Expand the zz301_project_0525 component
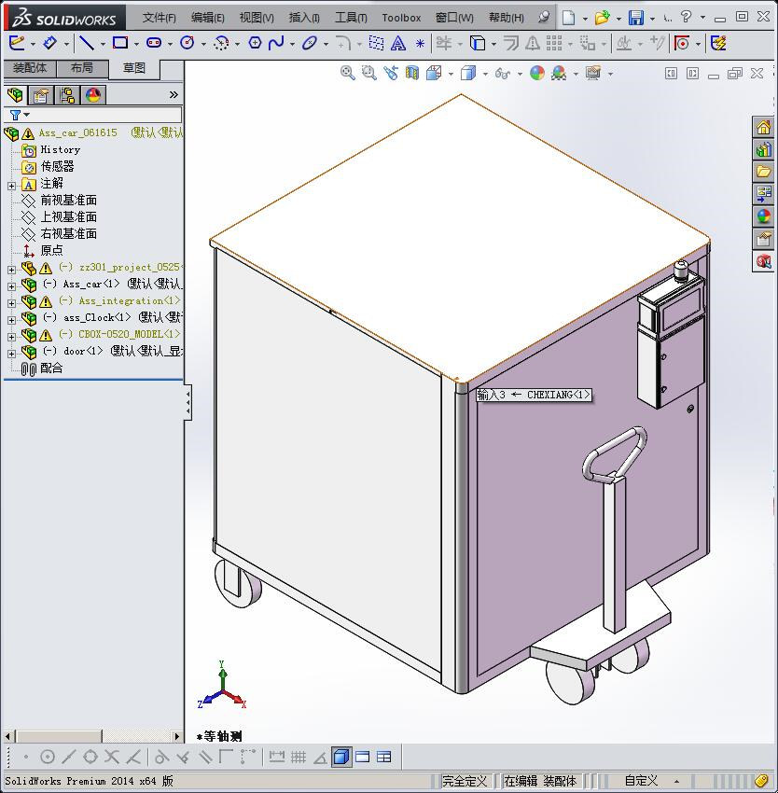 tap(11, 270)
